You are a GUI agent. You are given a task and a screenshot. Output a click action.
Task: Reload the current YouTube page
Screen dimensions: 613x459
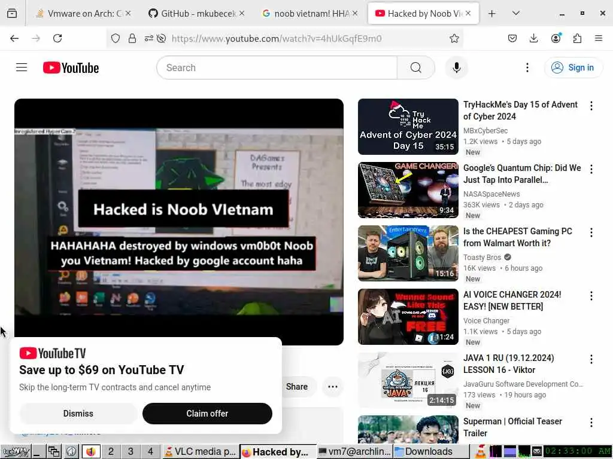click(x=57, y=38)
